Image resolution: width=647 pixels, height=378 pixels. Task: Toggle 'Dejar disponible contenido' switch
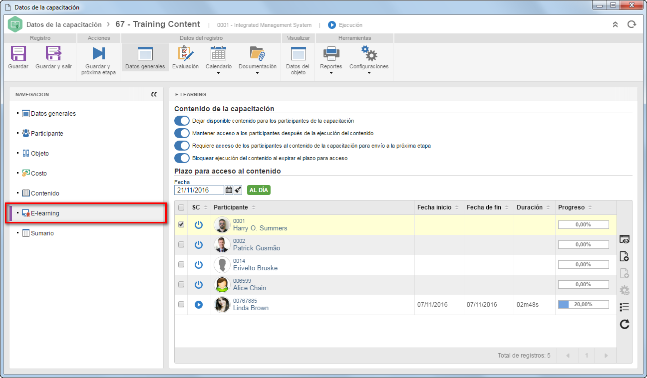tap(182, 121)
